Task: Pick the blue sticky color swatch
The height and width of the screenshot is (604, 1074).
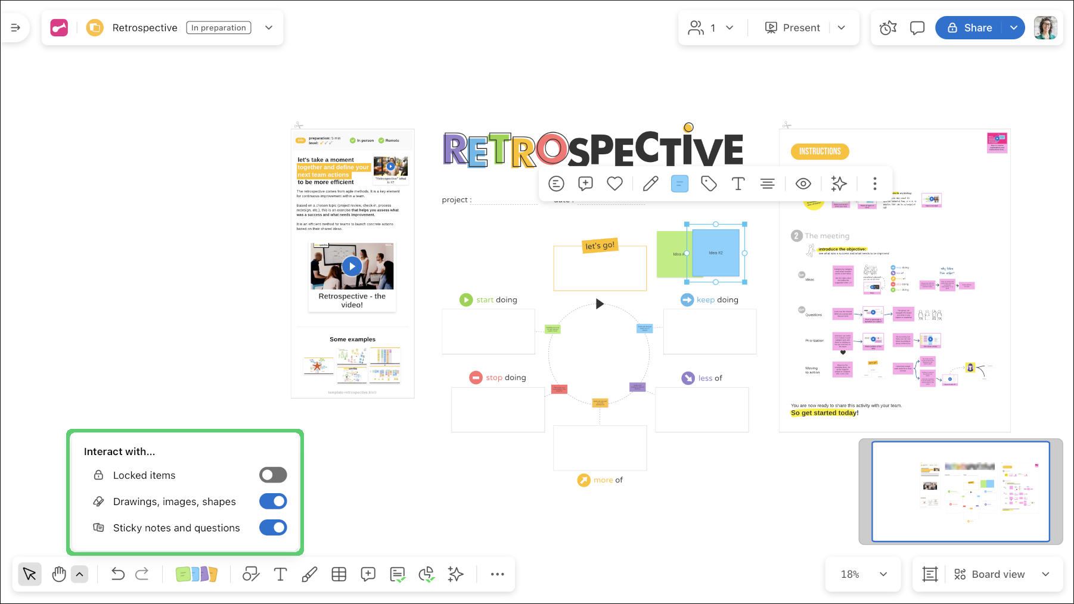Action: pyautogui.click(x=679, y=183)
